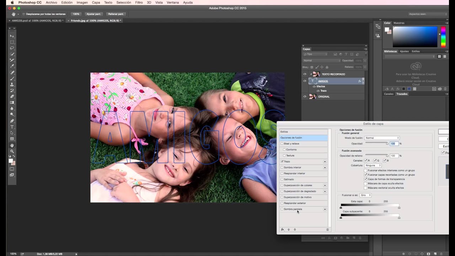Open the Filtro menu
This screenshot has height=256, width=455.
[x=139, y=2]
